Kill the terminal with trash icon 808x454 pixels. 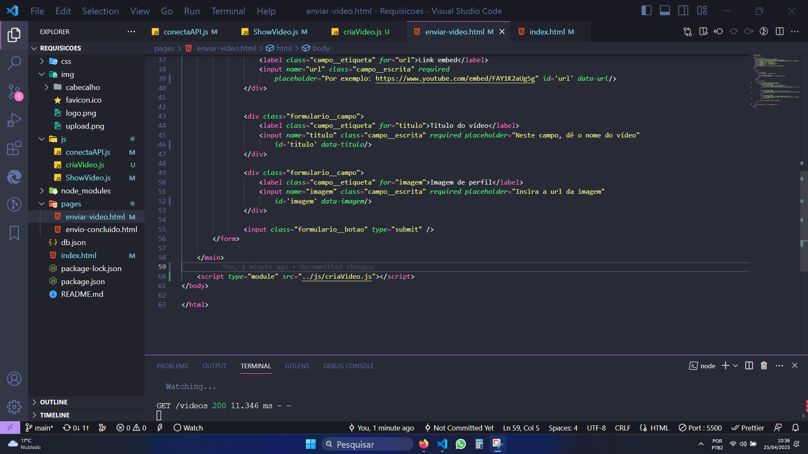point(764,366)
